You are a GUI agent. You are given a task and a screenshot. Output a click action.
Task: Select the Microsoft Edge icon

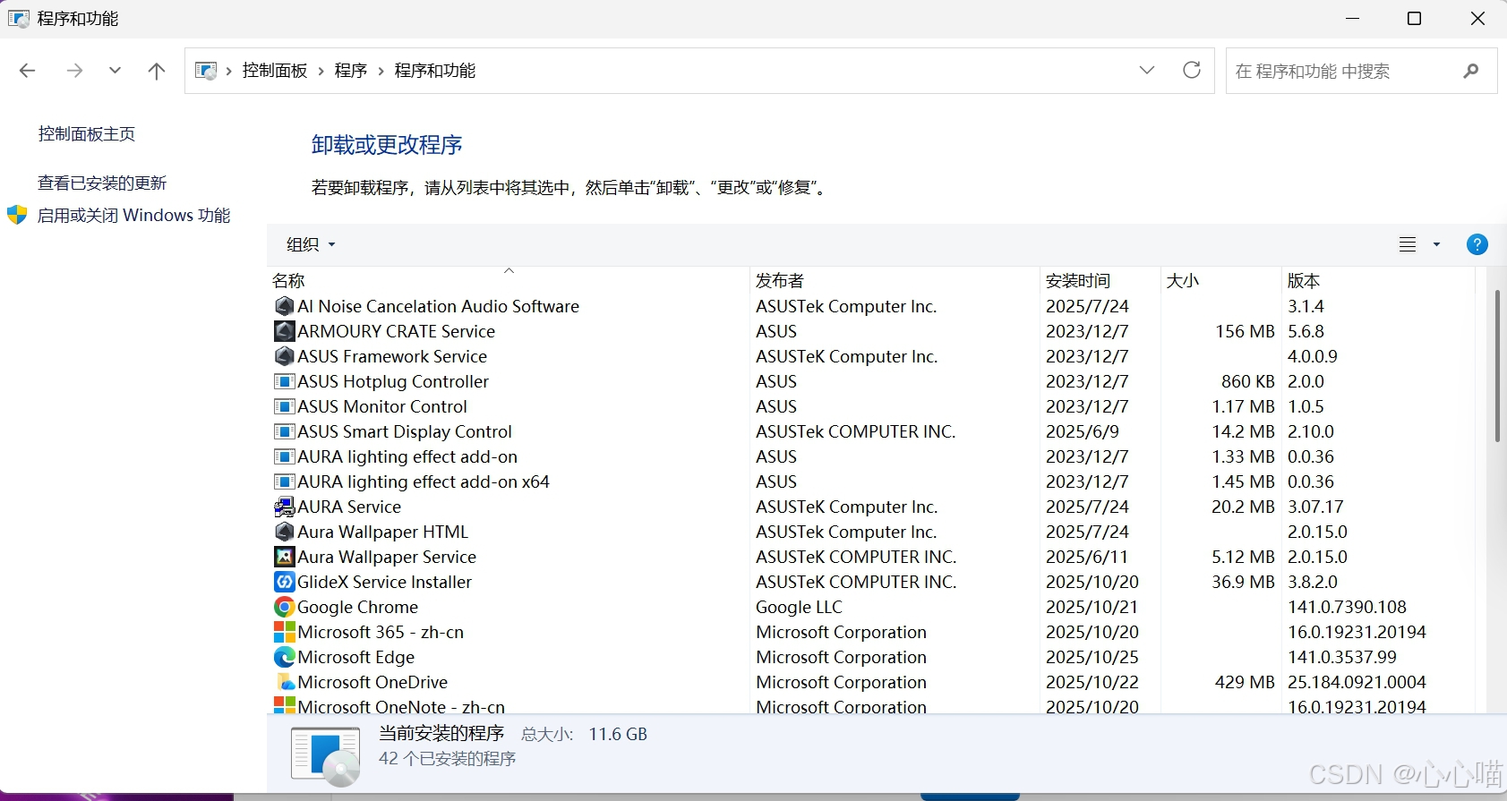[x=284, y=657]
